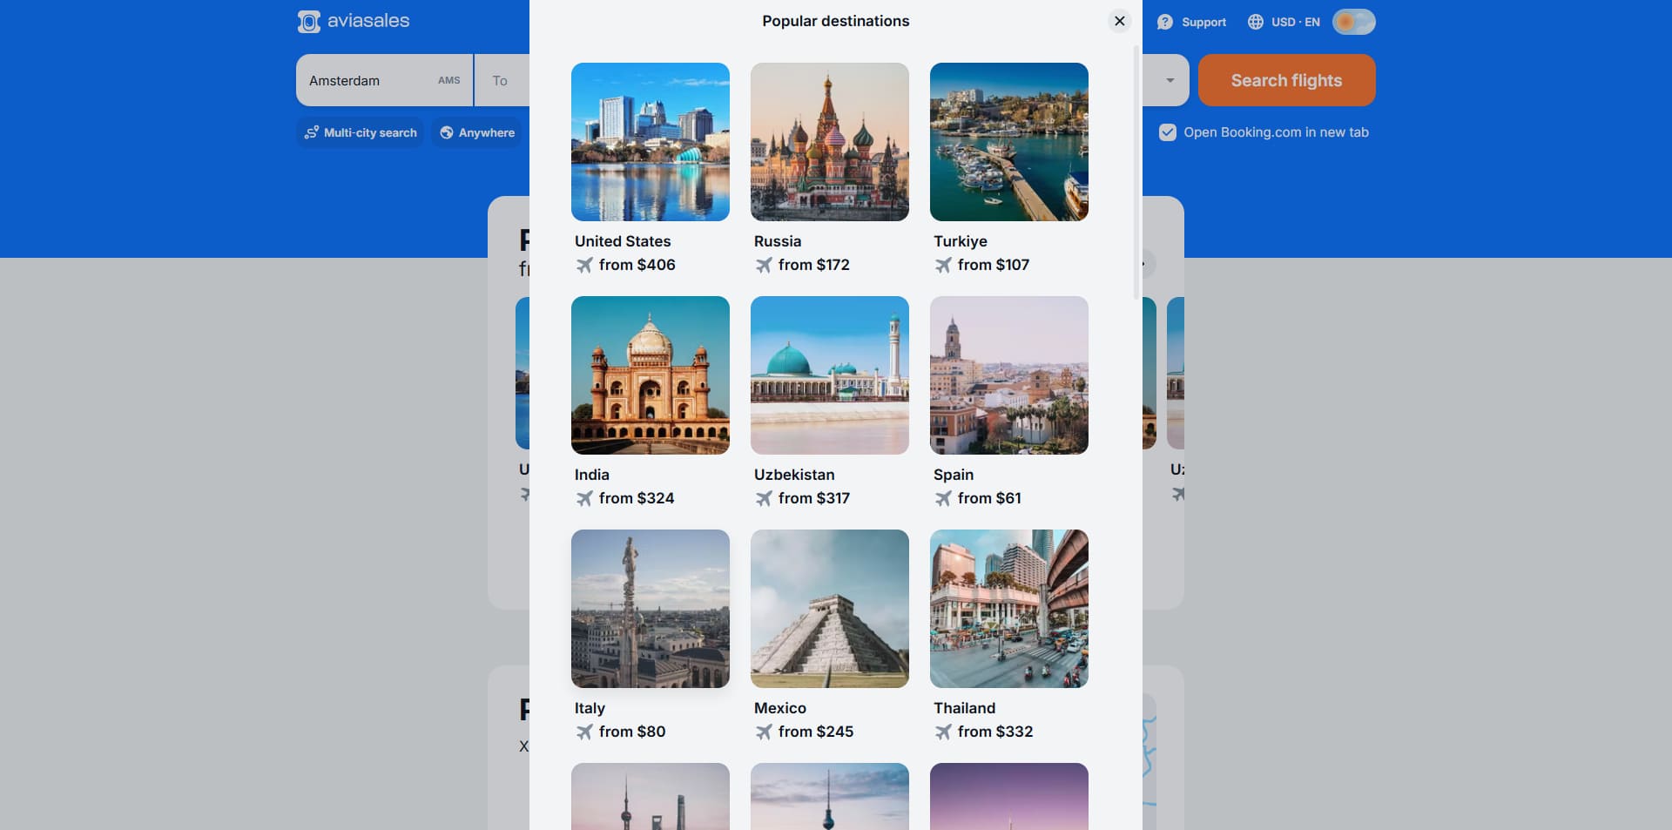The height and width of the screenshot is (830, 1672).
Task: Click the Russia label
Action: 778,241
